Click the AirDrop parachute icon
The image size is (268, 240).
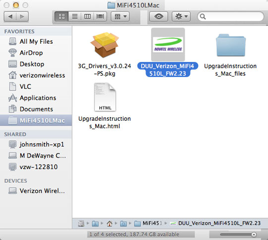pyautogui.click(x=12, y=53)
